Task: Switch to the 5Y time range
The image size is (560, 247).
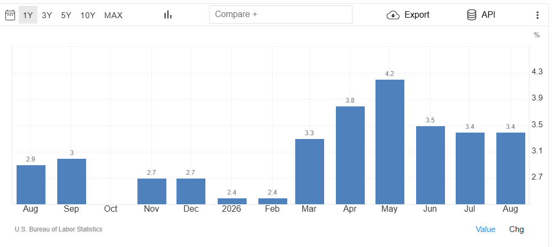Action: (x=66, y=15)
